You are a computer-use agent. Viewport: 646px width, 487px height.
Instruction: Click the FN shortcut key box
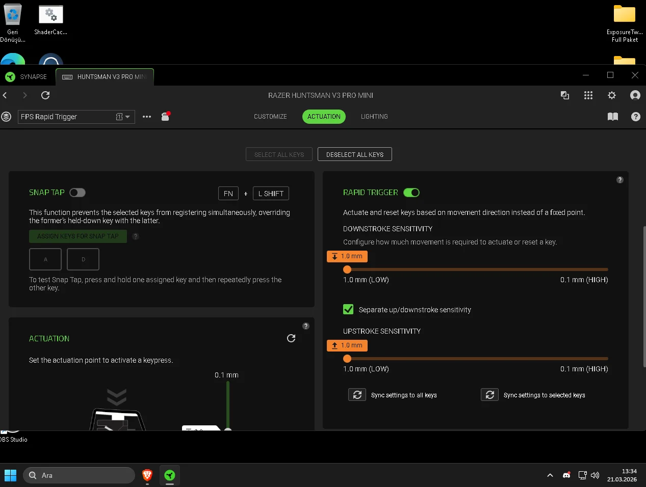point(228,194)
